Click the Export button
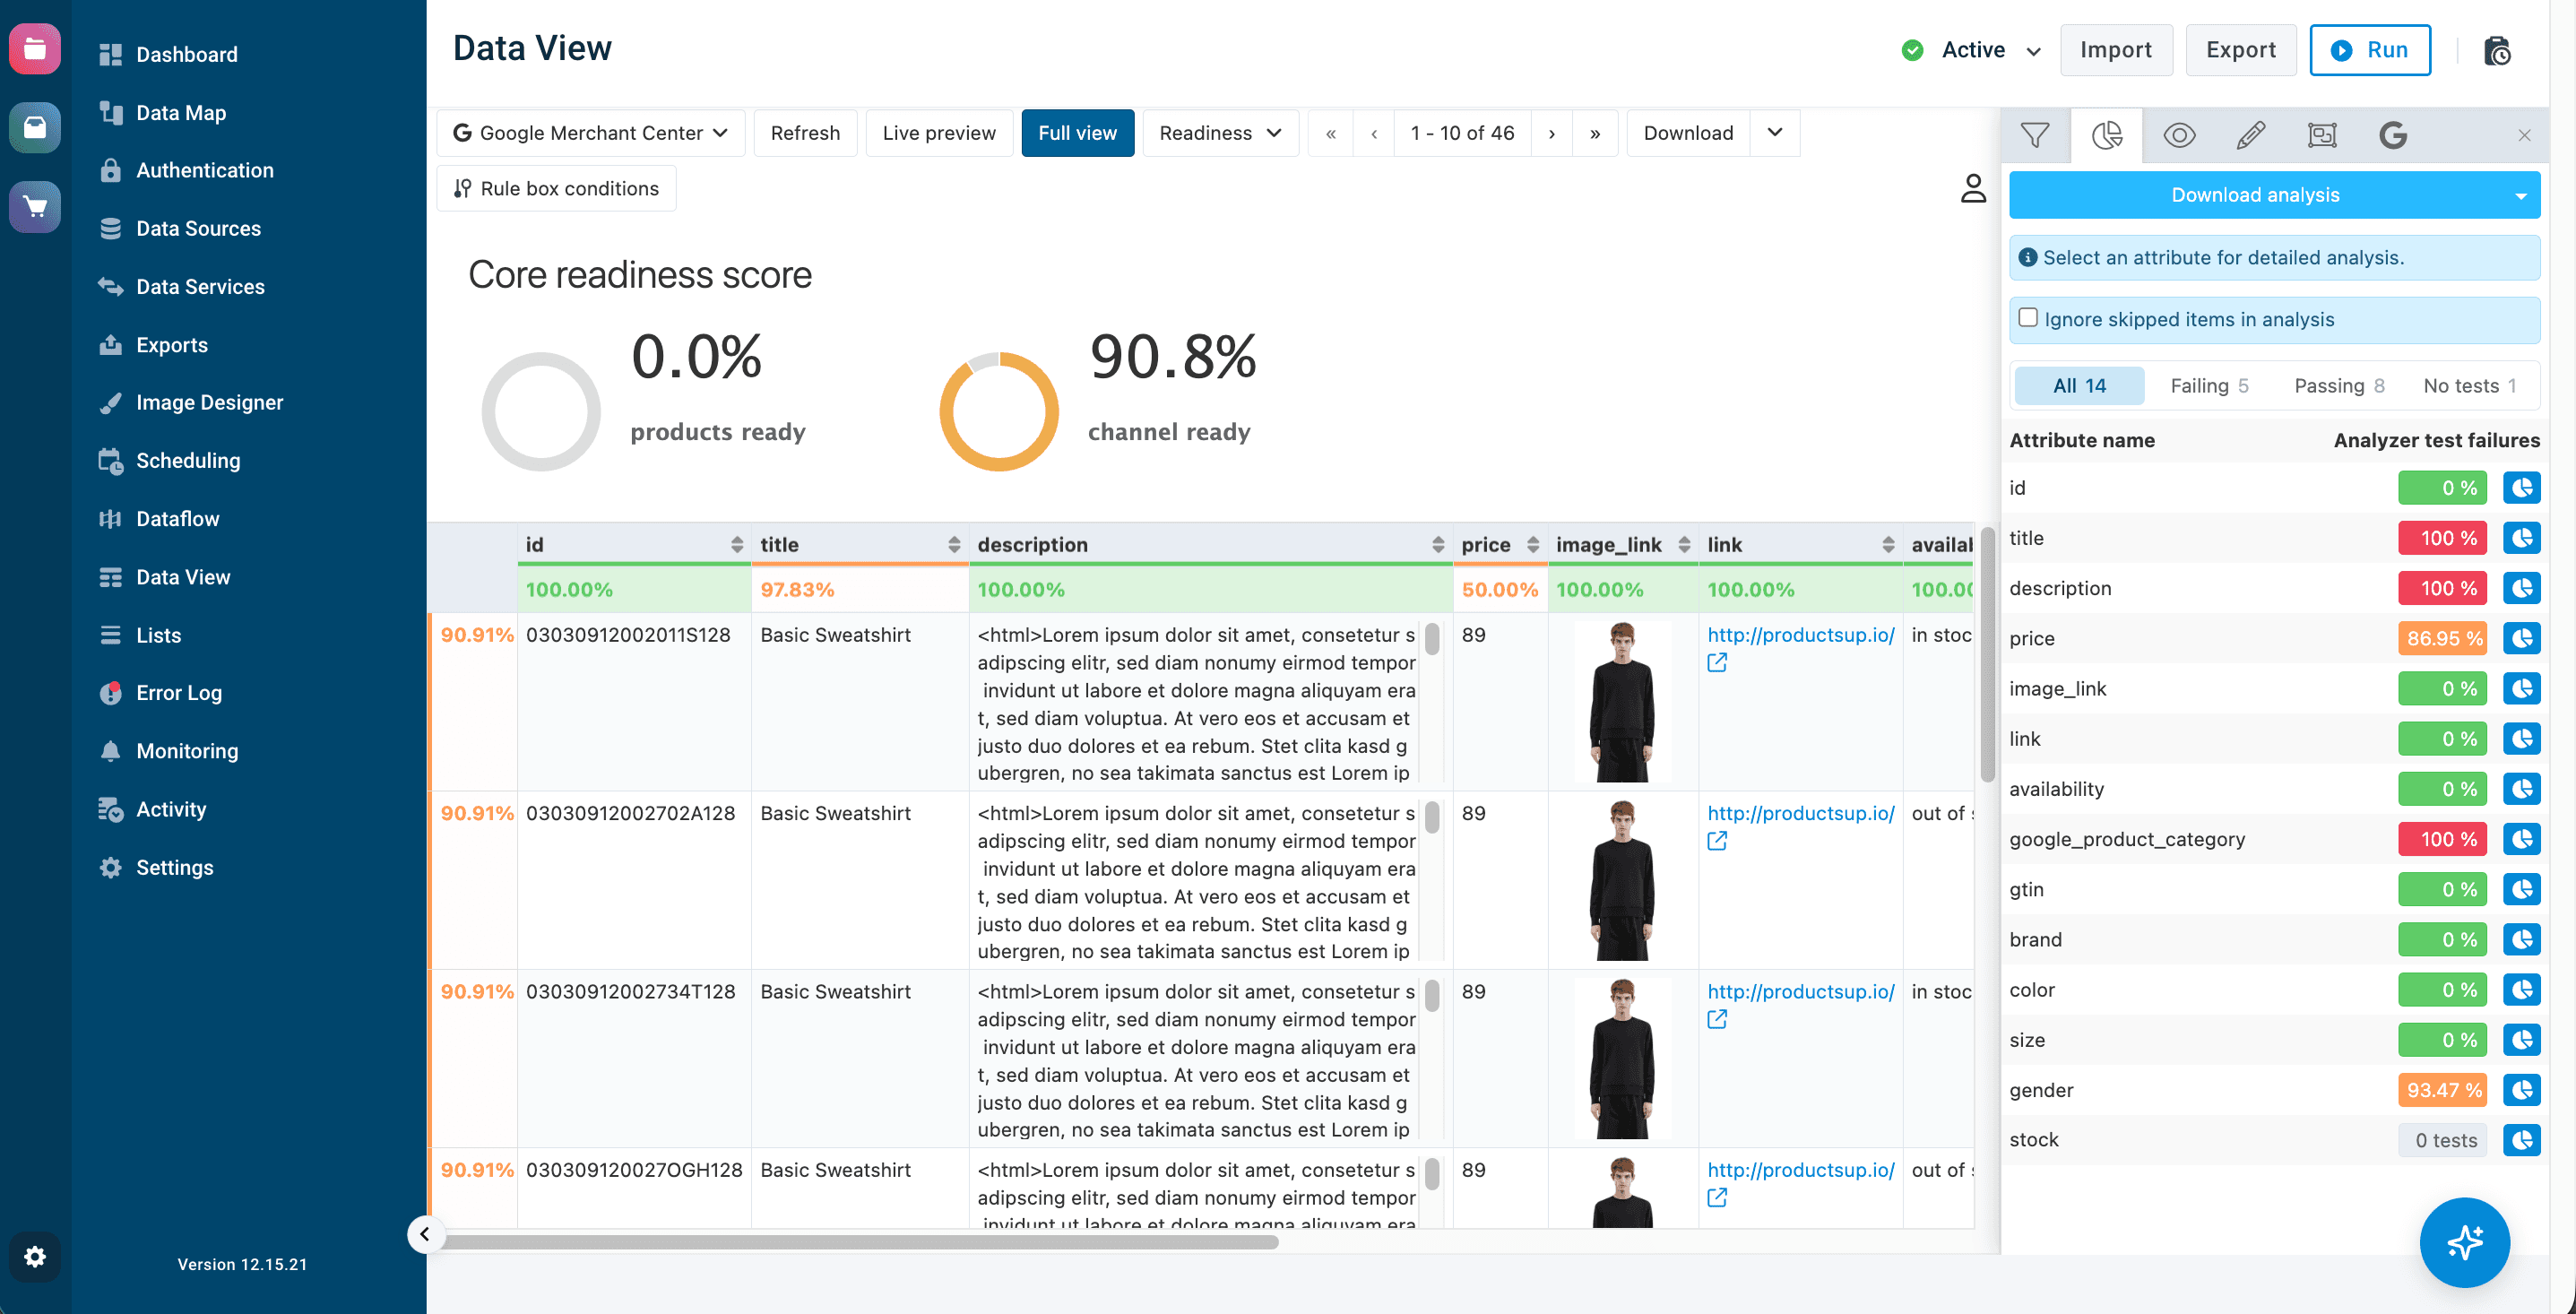The width and height of the screenshot is (2576, 1314). [x=2240, y=50]
